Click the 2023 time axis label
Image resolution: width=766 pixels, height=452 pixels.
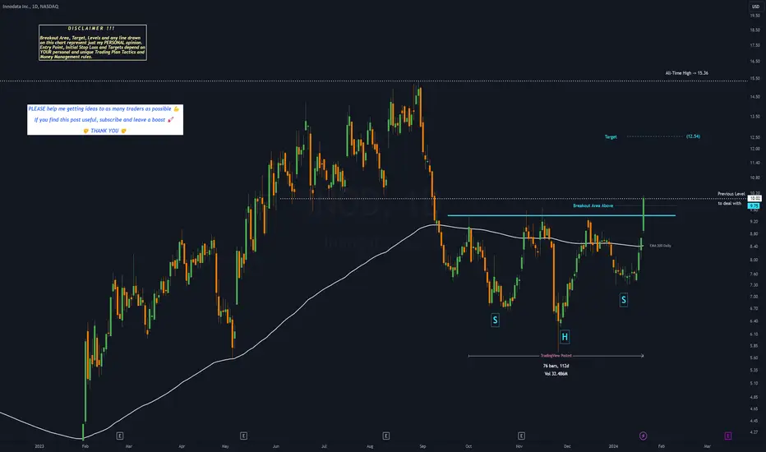pyautogui.click(x=39, y=446)
